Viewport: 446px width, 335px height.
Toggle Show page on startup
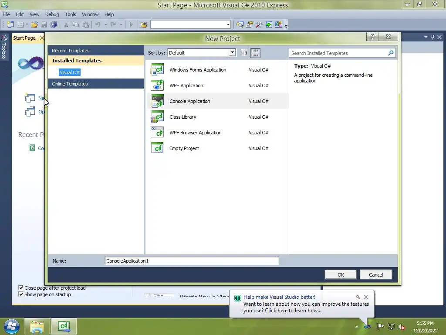pos(21,294)
